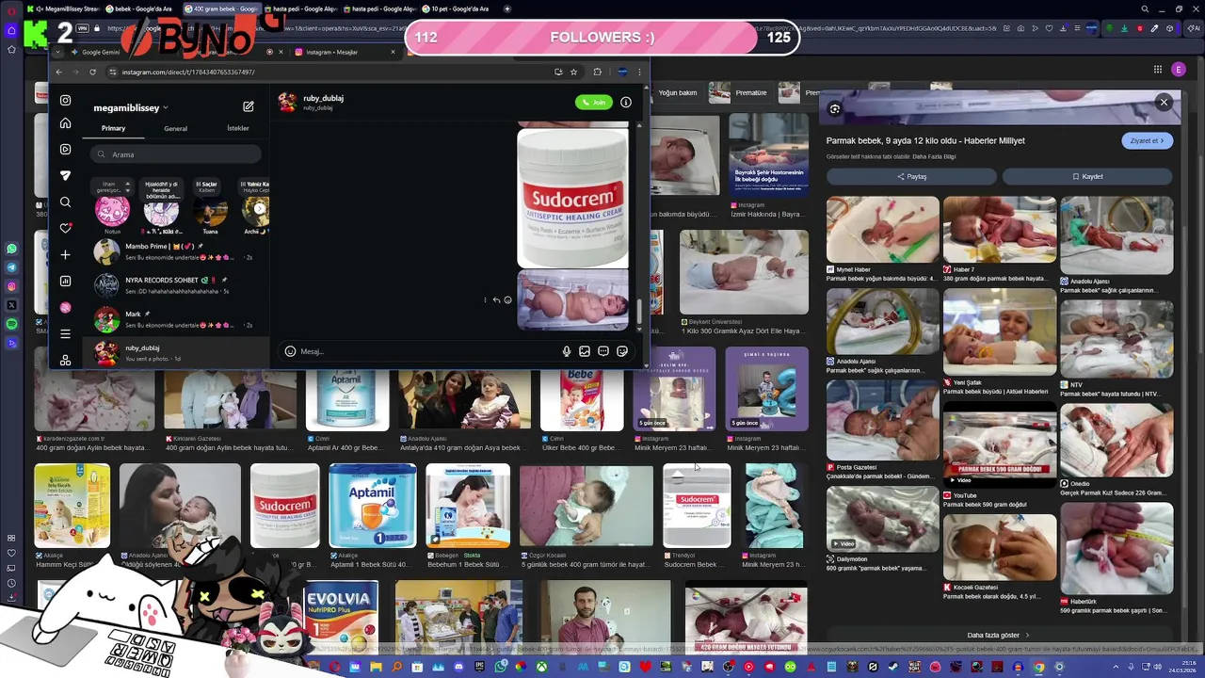Open conversation info icon next to Join
This screenshot has width=1205, height=678.
tap(626, 102)
